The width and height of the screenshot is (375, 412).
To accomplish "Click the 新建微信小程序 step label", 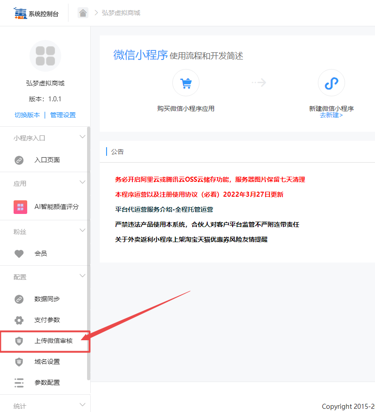I will click(x=331, y=109).
